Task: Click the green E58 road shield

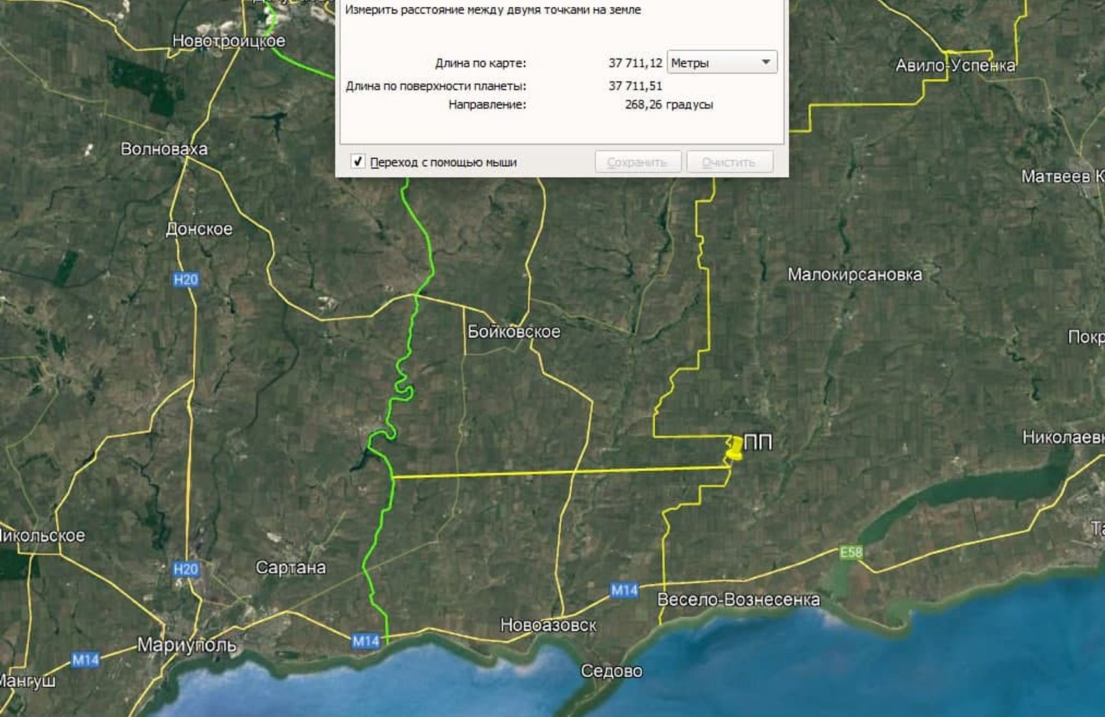Action: (x=850, y=552)
